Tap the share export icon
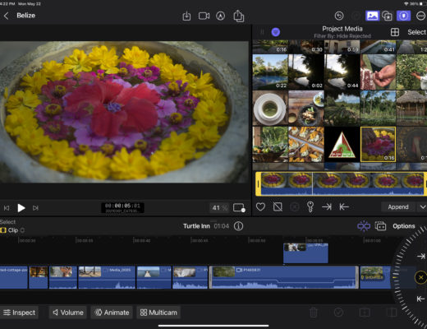 [x=238, y=16]
